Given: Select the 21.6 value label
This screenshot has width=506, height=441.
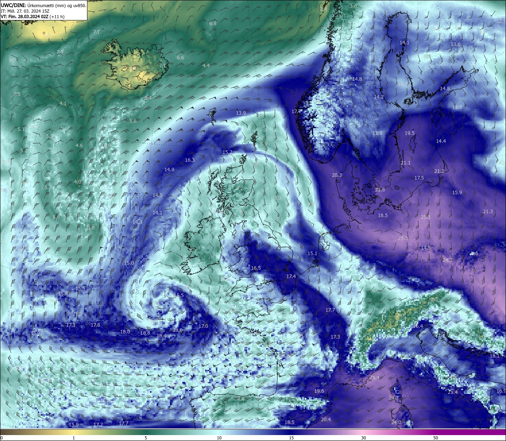Looking at the screenshot, I should 380,189.
